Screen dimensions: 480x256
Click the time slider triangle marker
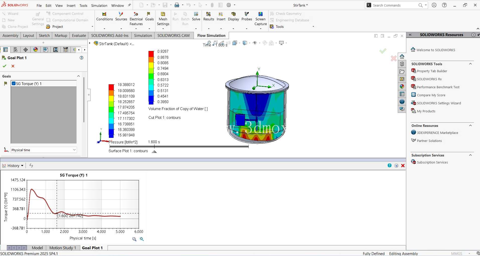coord(154,151)
